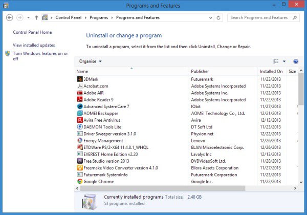Sort by the Size column header
This screenshot has width=307, height=215.
(292, 71)
